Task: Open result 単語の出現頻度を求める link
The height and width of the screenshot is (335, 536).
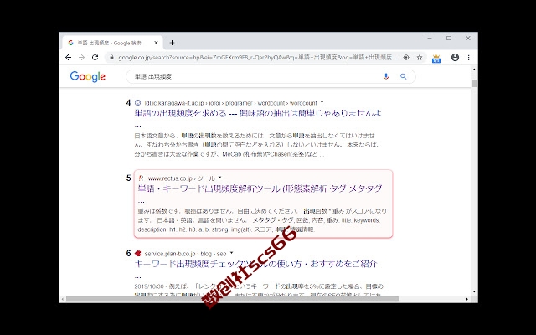Action: 258,114
